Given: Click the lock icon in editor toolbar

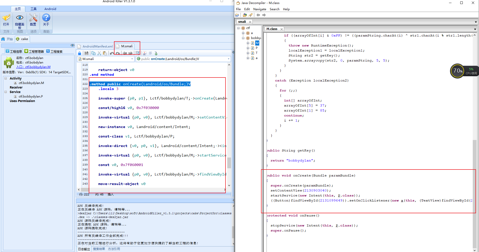Looking at the screenshot, I should [79, 53].
